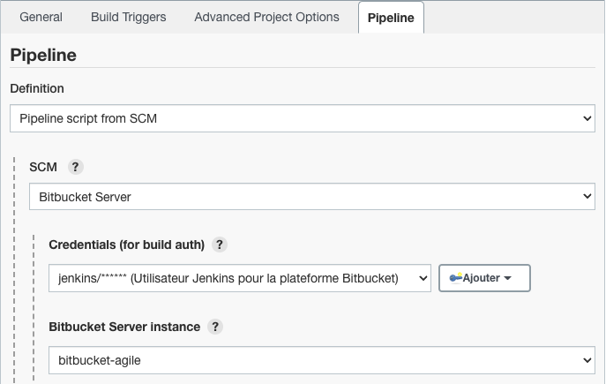Viewport: 606px width, 384px height.
Task: Click the key icon on the Ajouter button
Action: point(456,278)
